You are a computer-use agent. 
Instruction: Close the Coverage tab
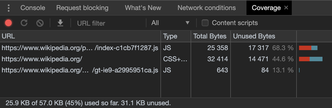[x=286, y=8]
